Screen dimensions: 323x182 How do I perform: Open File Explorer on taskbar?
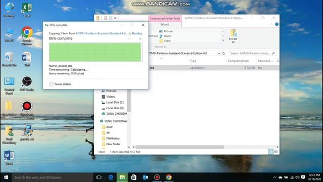122,177
